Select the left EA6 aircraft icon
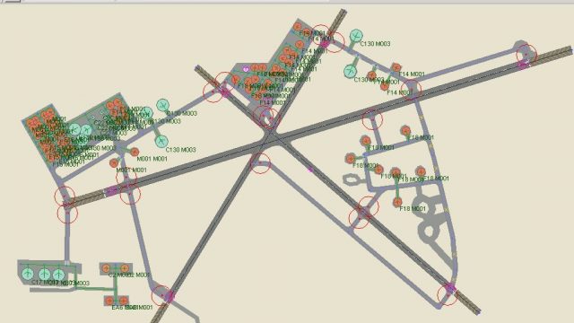Screen dimensions: 574x323 coord(109,301)
